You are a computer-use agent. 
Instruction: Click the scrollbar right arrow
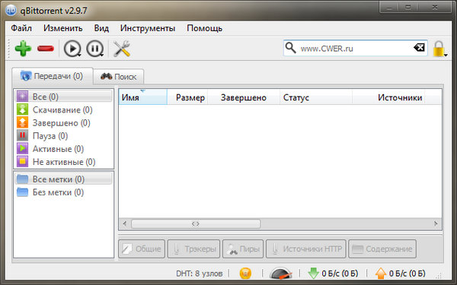click(436, 223)
